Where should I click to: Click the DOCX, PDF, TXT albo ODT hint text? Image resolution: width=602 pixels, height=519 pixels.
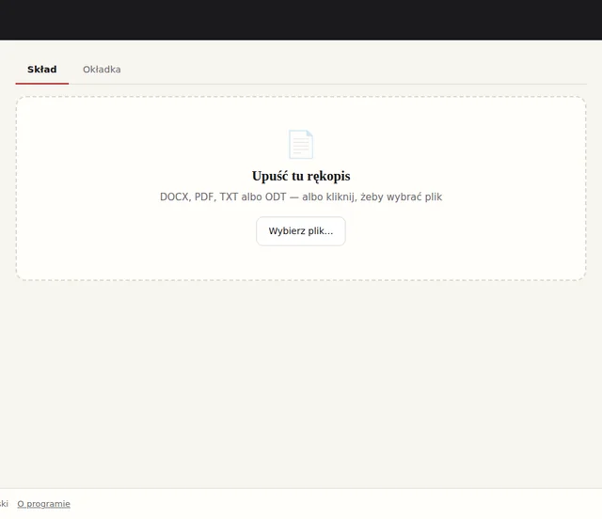coord(301,197)
